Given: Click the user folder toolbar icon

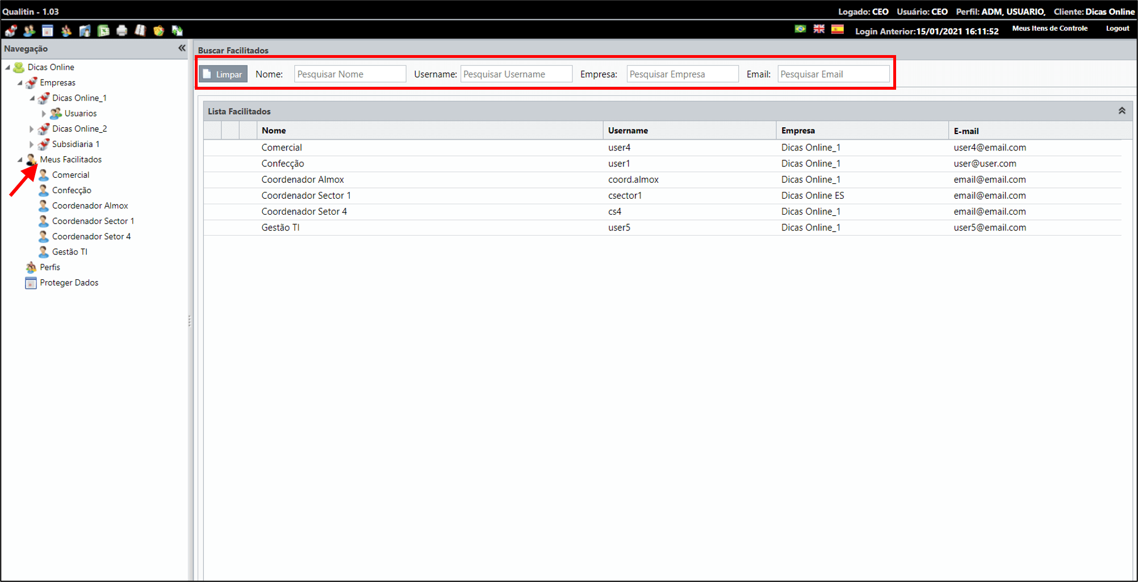Looking at the screenshot, I should pos(85,31).
